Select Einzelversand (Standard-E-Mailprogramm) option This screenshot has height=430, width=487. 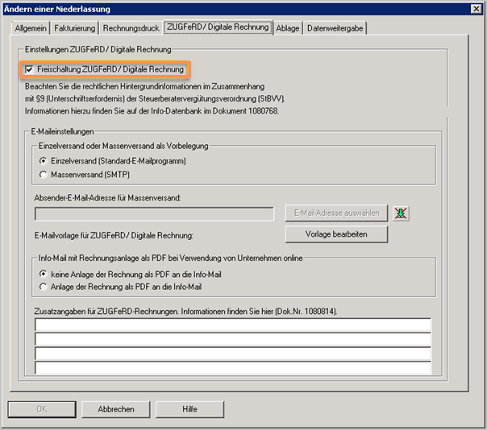point(44,161)
